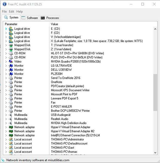Click the monitor icon for DELL U3818DW
The height and width of the screenshot is (163, 160).
(x=11, y=70)
